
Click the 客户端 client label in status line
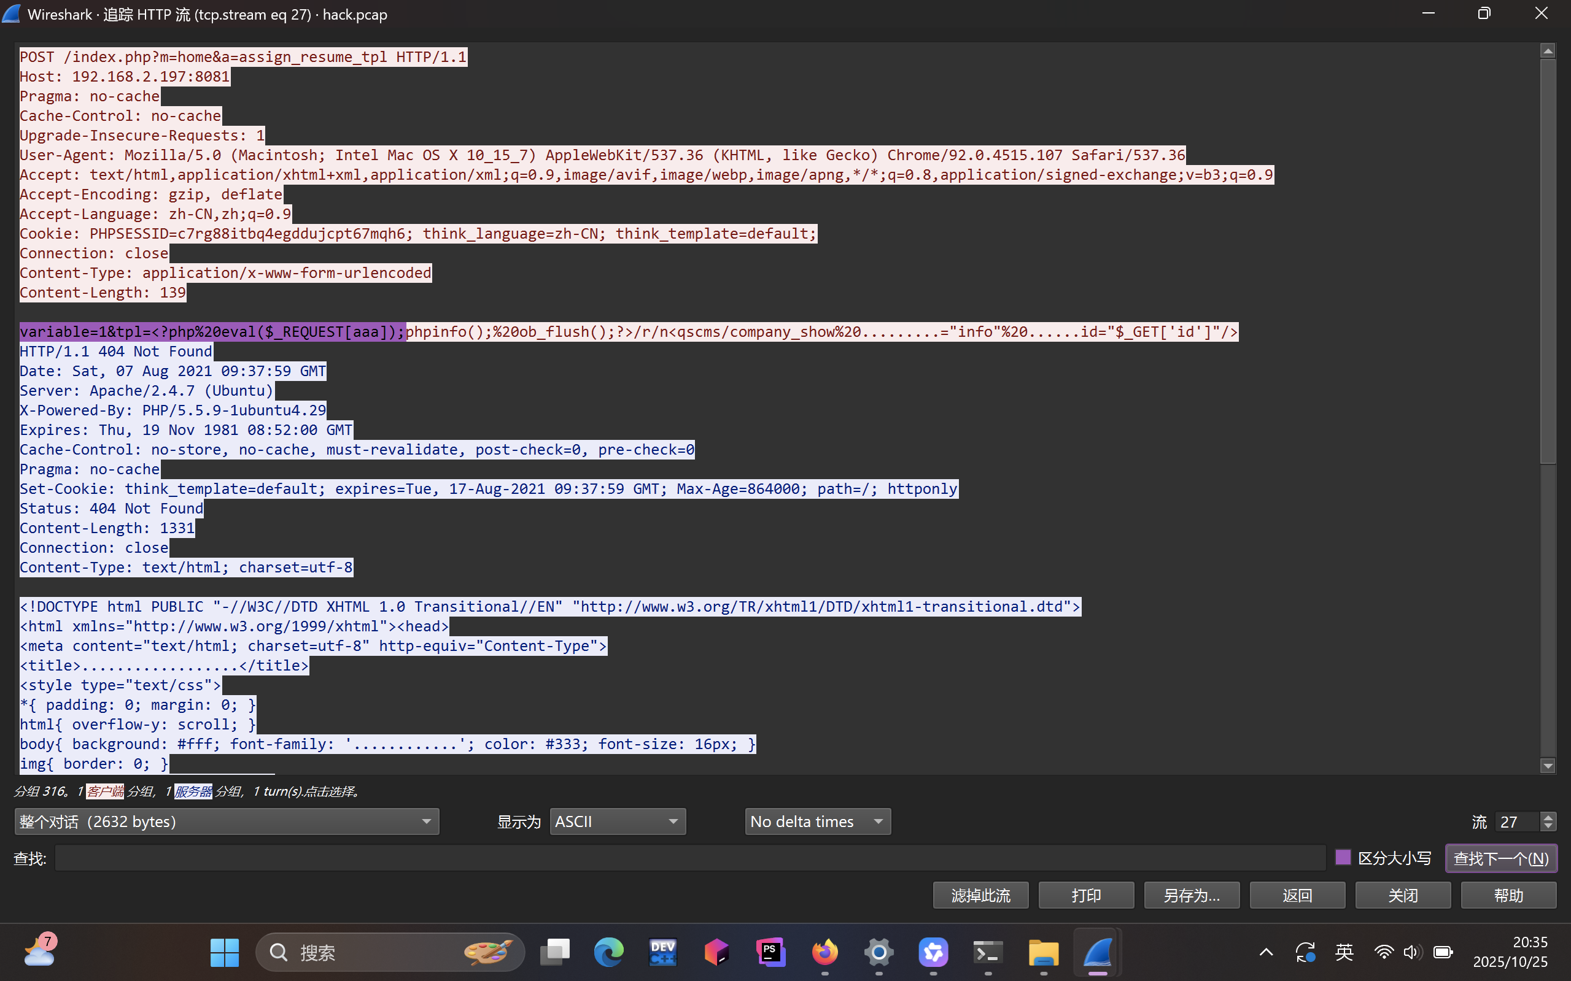point(104,791)
